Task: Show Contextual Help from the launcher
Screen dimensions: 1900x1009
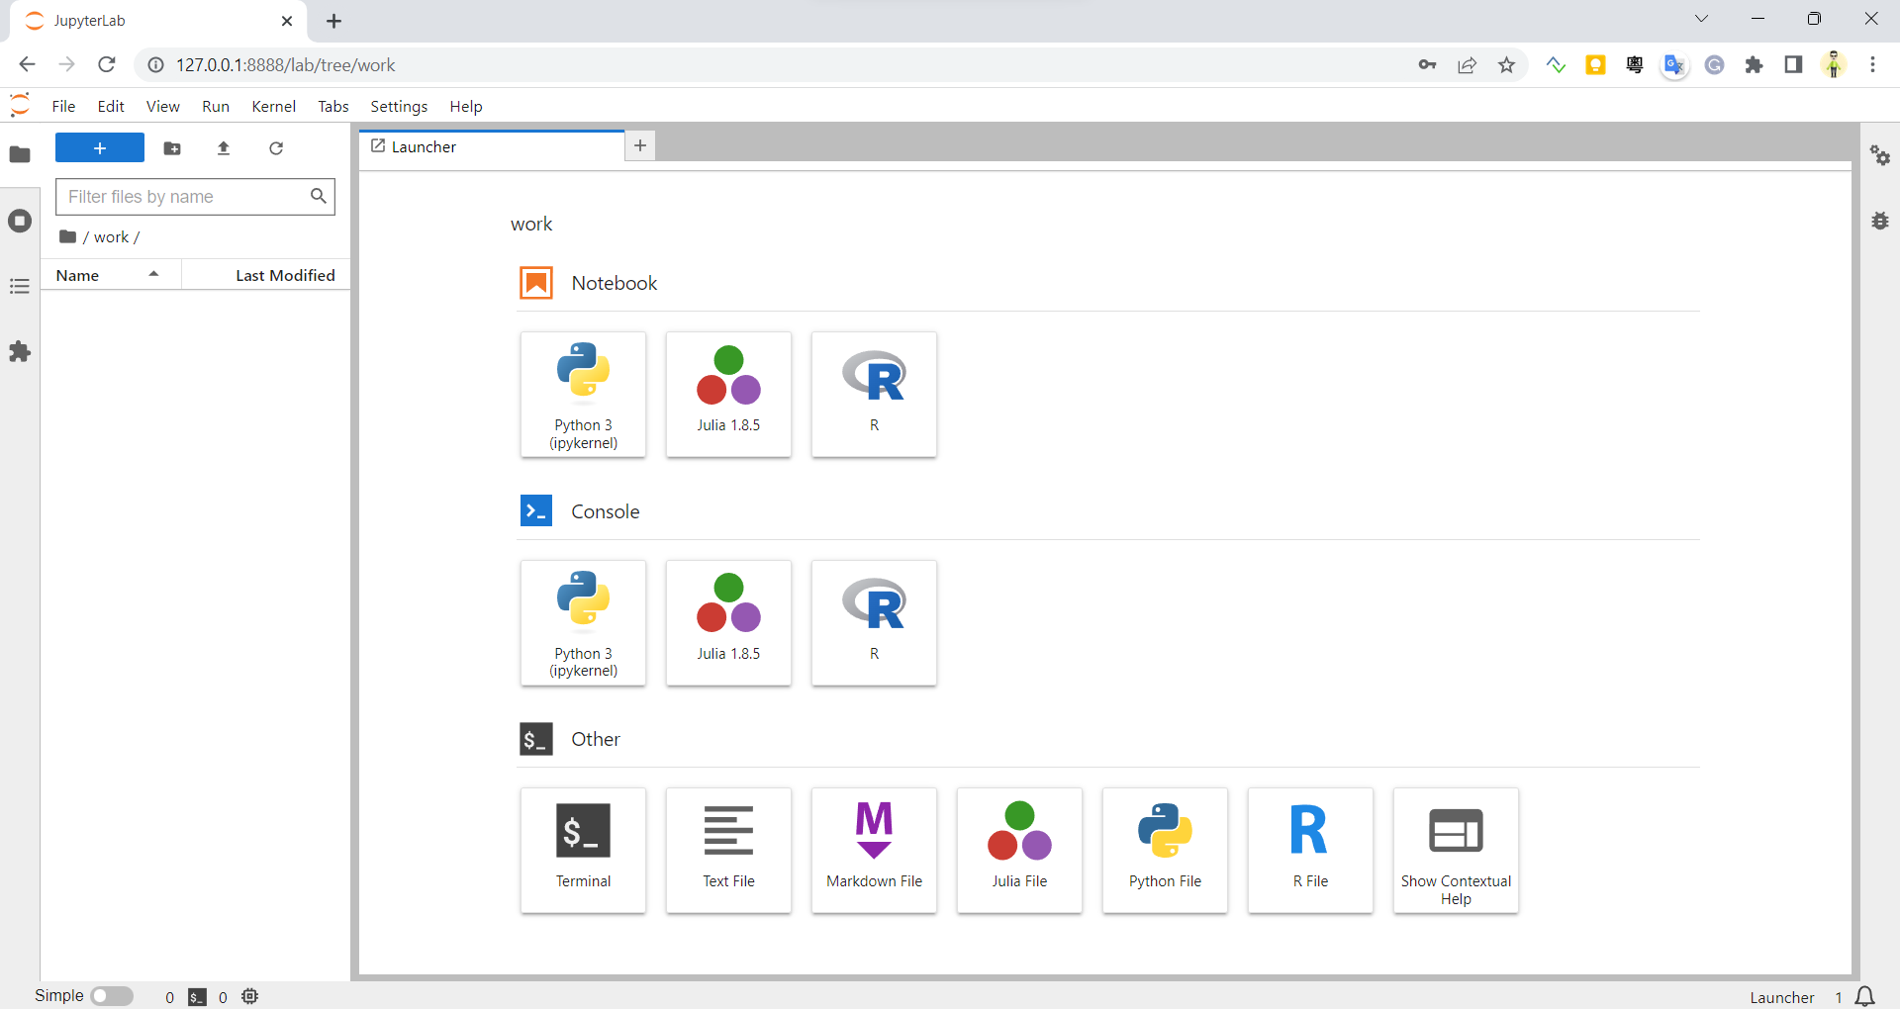Action: click(x=1455, y=851)
